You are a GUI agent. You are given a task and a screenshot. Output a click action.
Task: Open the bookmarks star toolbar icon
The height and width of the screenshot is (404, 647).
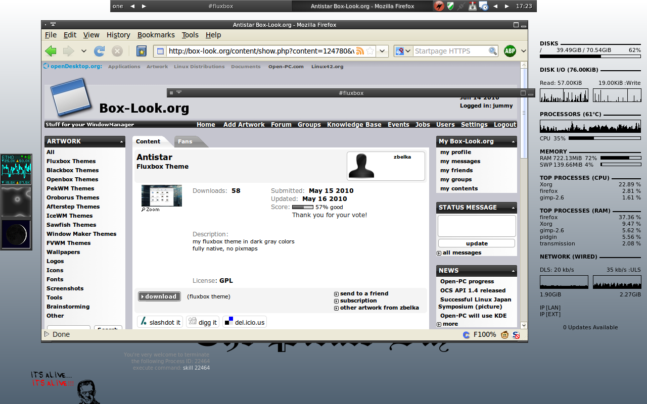click(142, 51)
